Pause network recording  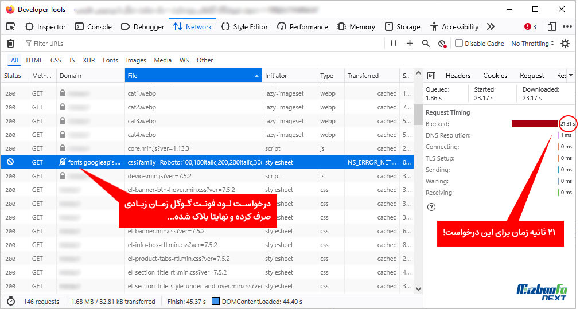click(394, 43)
